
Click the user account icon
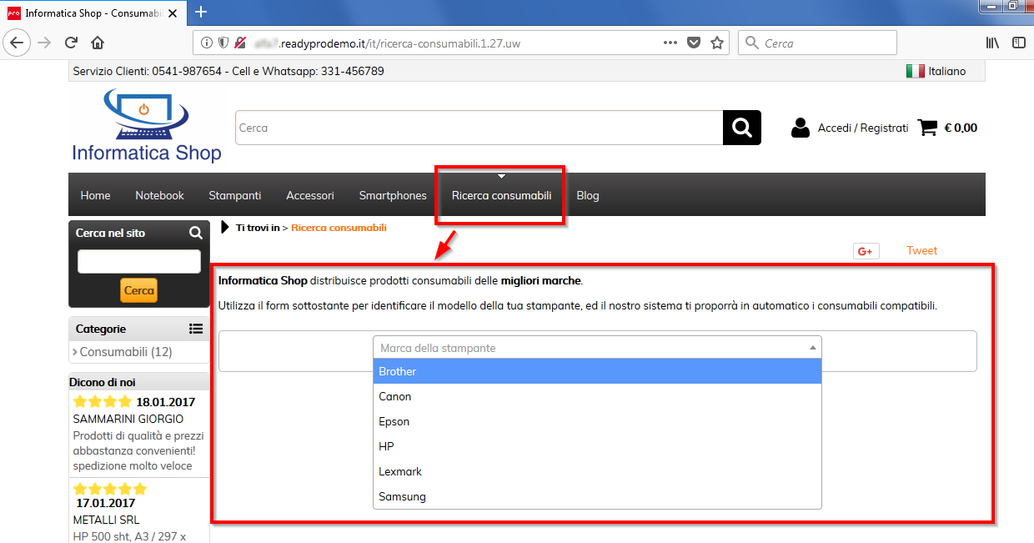pos(801,128)
